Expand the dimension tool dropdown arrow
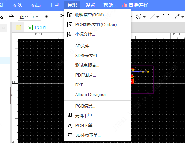185x143 pixels. pos(183,17)
